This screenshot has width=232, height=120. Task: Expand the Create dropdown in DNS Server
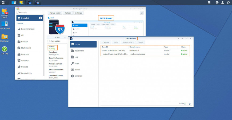click(x=106, y=42)
